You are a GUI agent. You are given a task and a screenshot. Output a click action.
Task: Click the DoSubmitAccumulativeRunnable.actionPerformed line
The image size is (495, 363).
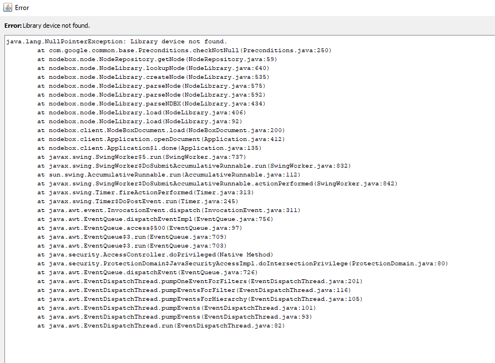pyautogui.click(x=217, y=183)
